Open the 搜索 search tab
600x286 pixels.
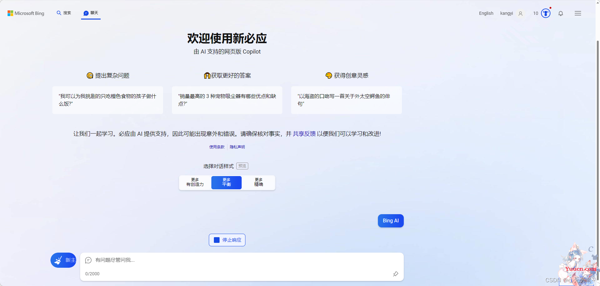point(64,13)
